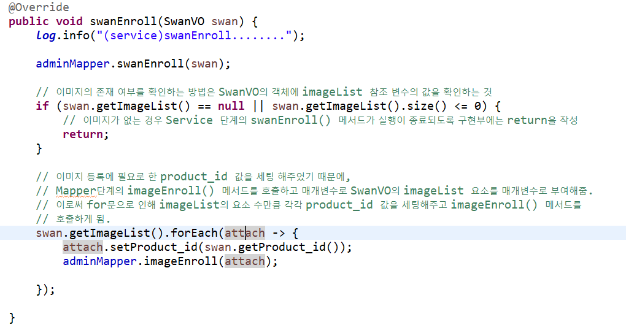Image resolution: width=626 pixels, height=330 pixels.
Task: Click adminMapper.imageEnroll(attach) statement
Action: pos(170,261)
